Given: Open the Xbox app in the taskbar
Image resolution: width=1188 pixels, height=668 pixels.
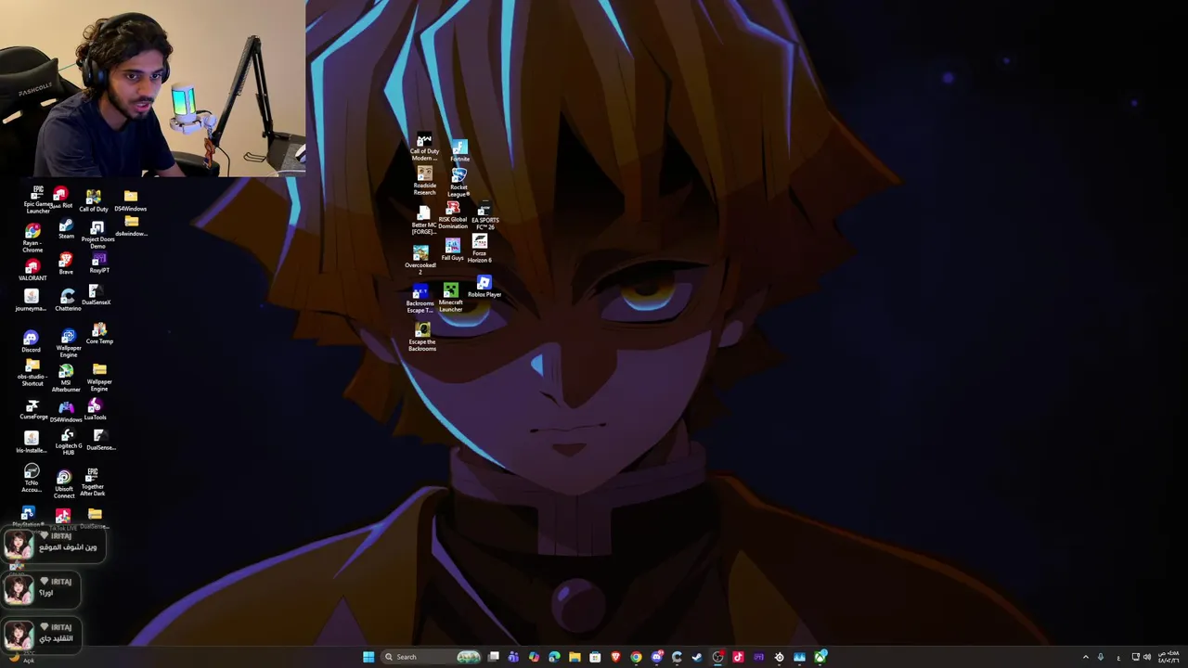Looking at the screenshot, I should [820, 657].
